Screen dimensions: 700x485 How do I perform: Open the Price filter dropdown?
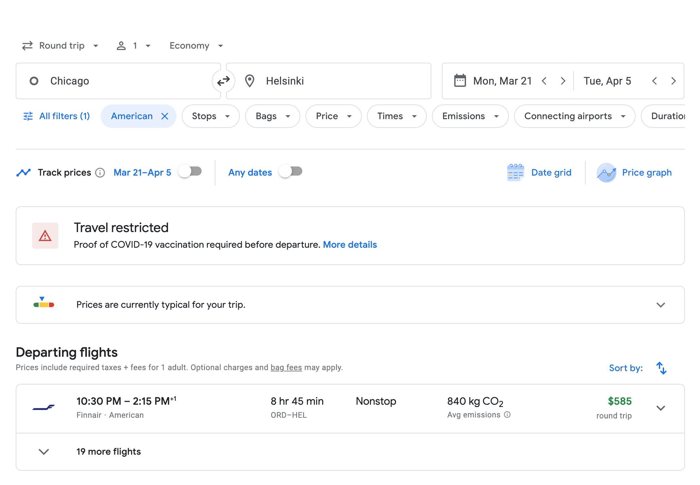click(x=334, y=116)
